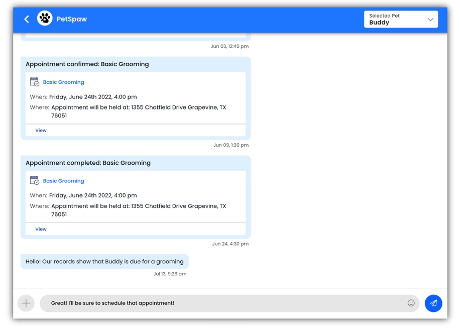The height and width of the screenshot is (330, 460).
Task: Click the calendar icon in the confirmed appointment card
Action: 34,82
